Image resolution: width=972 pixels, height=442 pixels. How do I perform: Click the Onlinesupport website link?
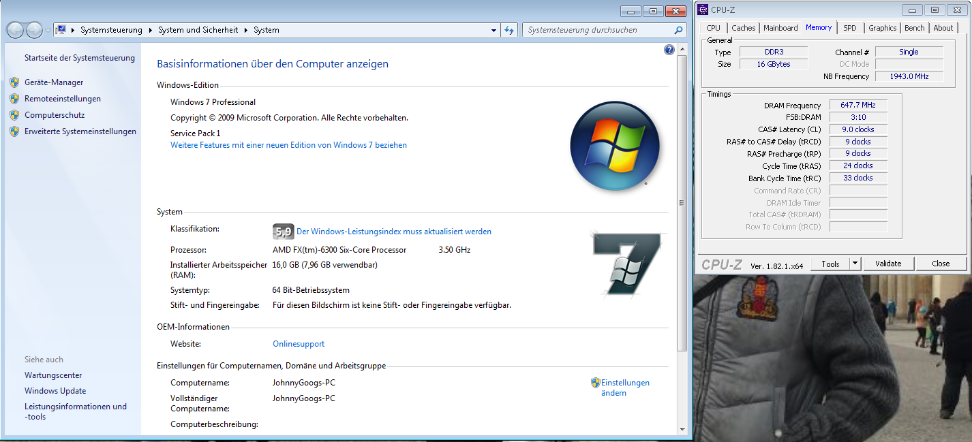pos(299,344)
